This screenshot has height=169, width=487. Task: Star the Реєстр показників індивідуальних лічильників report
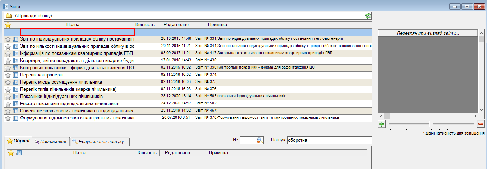tap(8, 104)
